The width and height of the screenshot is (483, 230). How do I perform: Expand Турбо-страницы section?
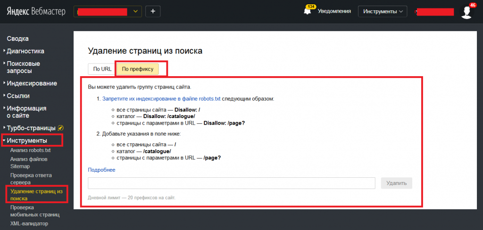(31, 128)
